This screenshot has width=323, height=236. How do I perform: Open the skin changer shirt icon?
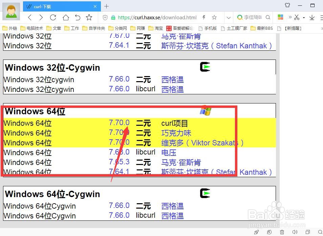click(287, 5)
